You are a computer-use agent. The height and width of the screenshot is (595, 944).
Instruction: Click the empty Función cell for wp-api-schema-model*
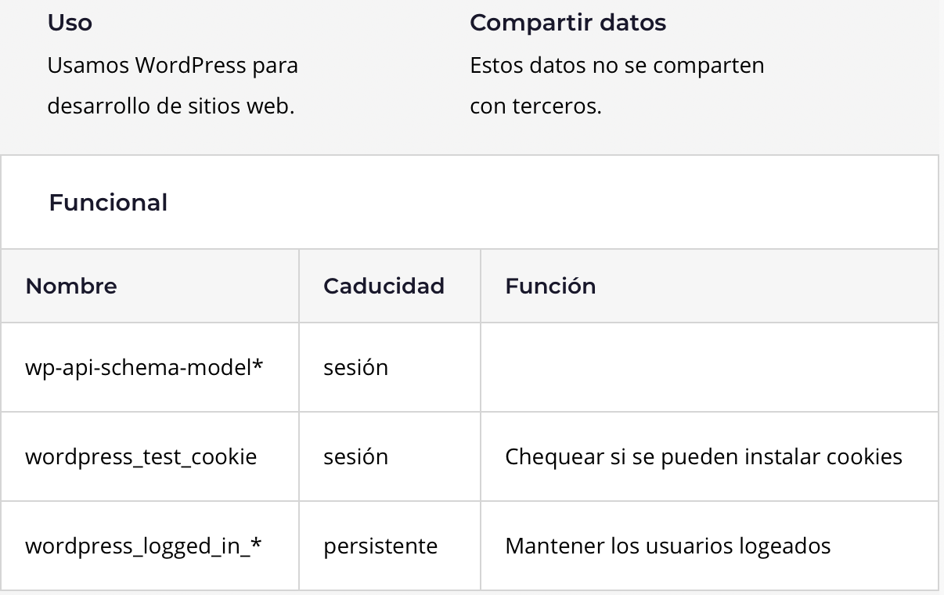[x=708, y=367]
